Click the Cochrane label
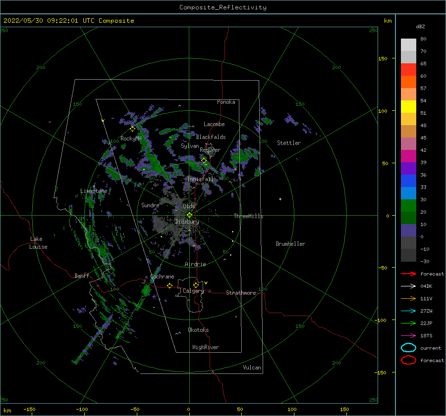Screen dimensions: 446x416 click(x=162, y=277)
